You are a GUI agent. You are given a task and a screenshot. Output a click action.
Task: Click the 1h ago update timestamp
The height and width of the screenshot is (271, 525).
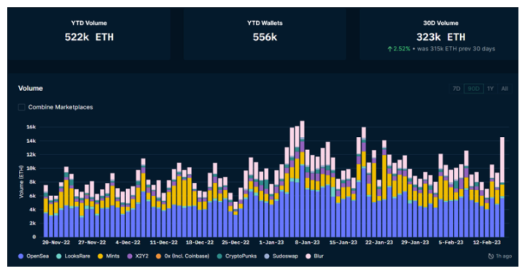pyautogui.click(x=504, y=256)
